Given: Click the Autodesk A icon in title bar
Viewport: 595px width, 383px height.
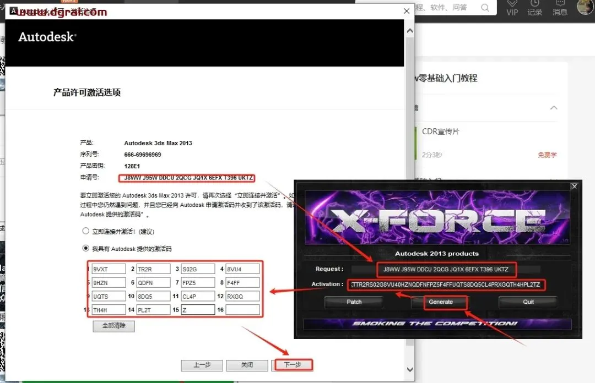Looking at the screenshot, I should click(x=13, y=11).
